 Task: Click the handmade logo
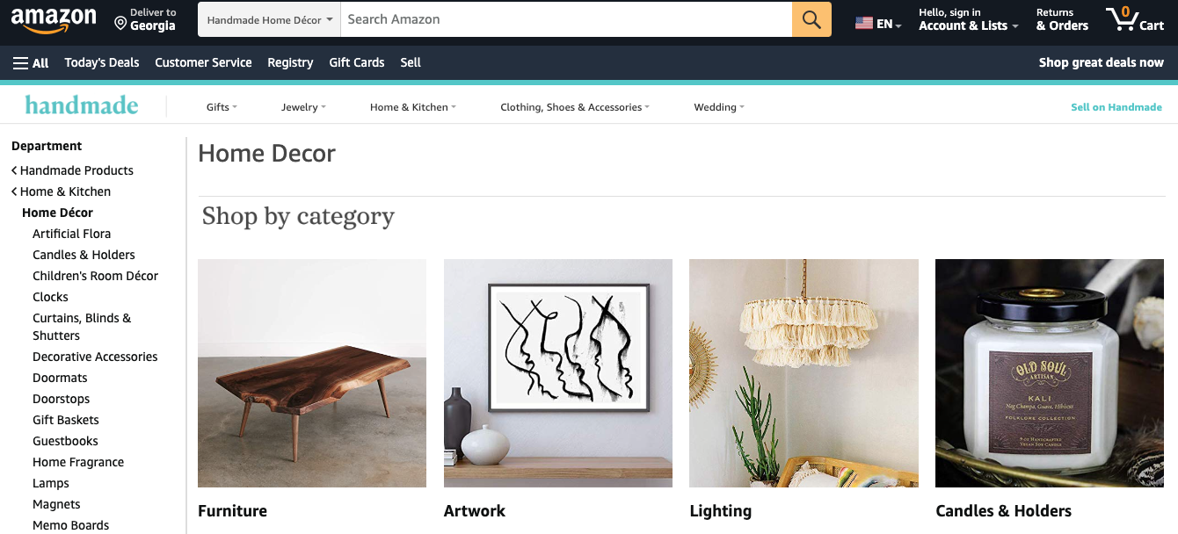coord(82,105)
